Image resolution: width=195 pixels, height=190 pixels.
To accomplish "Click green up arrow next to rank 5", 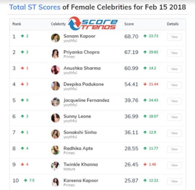I will [23, 100].
